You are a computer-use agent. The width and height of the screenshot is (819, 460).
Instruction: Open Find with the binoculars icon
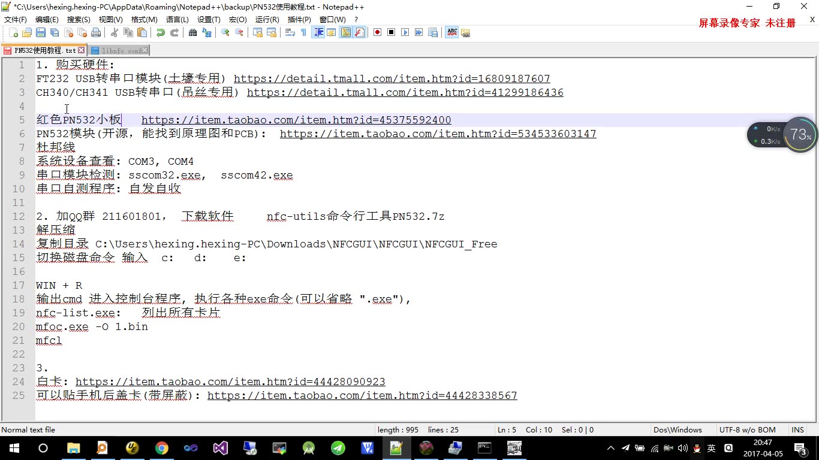coord(192,32)
